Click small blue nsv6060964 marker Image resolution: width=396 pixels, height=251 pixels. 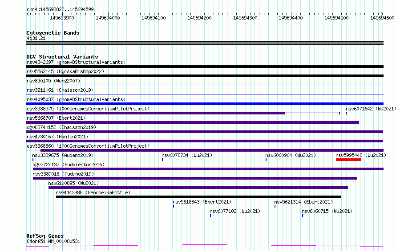266,160
